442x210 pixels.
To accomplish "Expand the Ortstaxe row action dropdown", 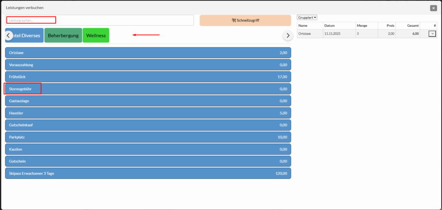I will pos(432,34).
